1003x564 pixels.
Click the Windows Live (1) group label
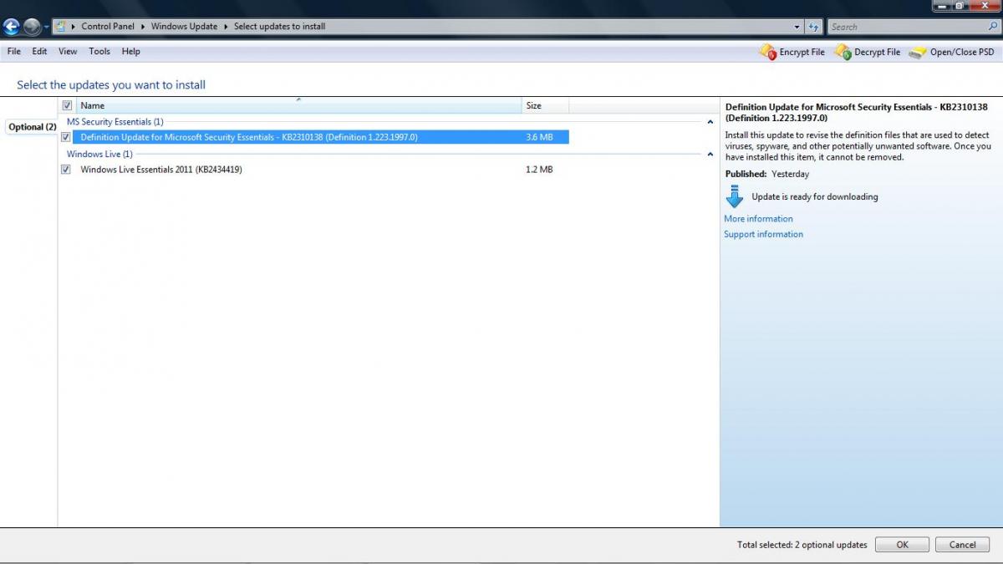[x=99, y=155]
